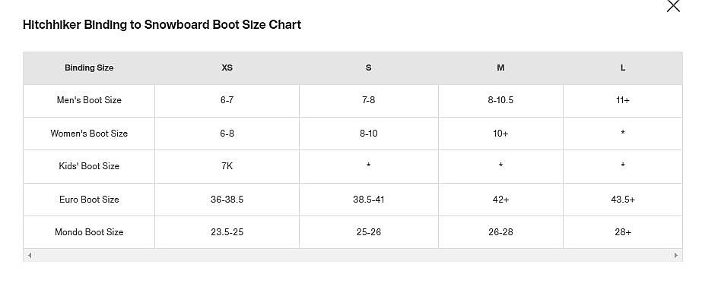
Task: Click the scrollbar right arrow
Action: coord(676,256)
